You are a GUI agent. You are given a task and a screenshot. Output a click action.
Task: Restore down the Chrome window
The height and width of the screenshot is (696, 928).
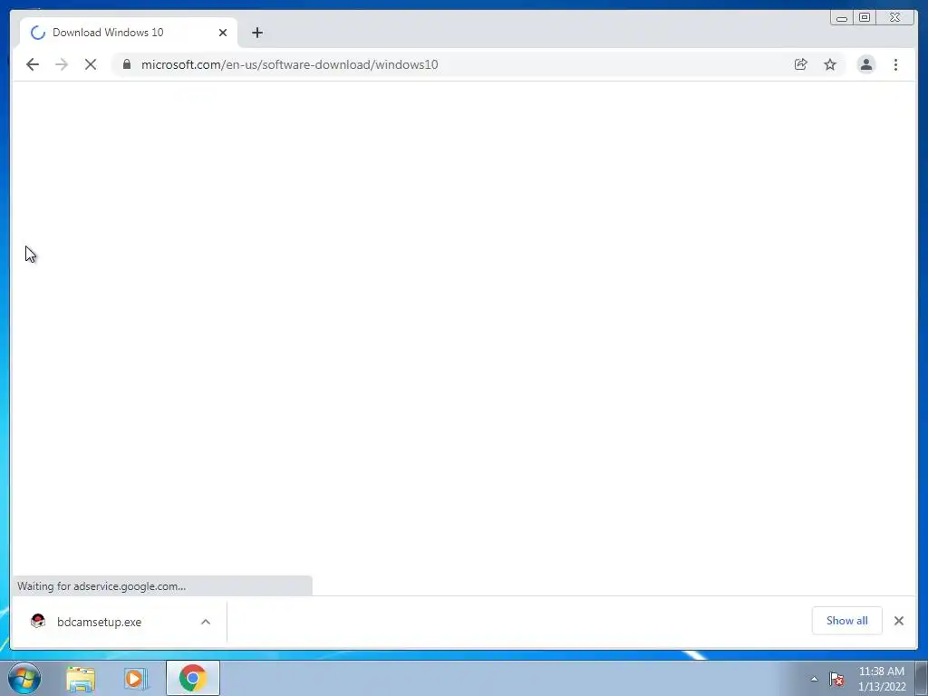(x=864, y=18)
